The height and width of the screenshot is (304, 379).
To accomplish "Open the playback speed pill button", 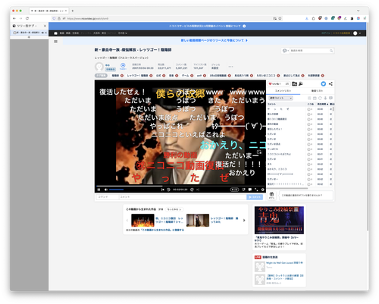I will pos(234,190).
